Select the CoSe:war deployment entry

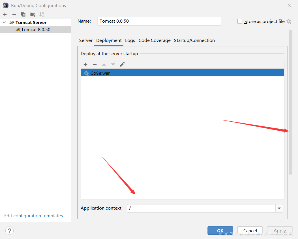[182, 73]
